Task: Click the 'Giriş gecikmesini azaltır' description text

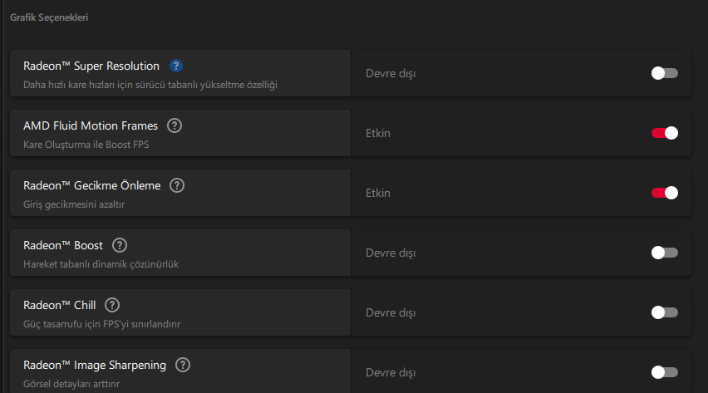Action: (x=74, y=204)
